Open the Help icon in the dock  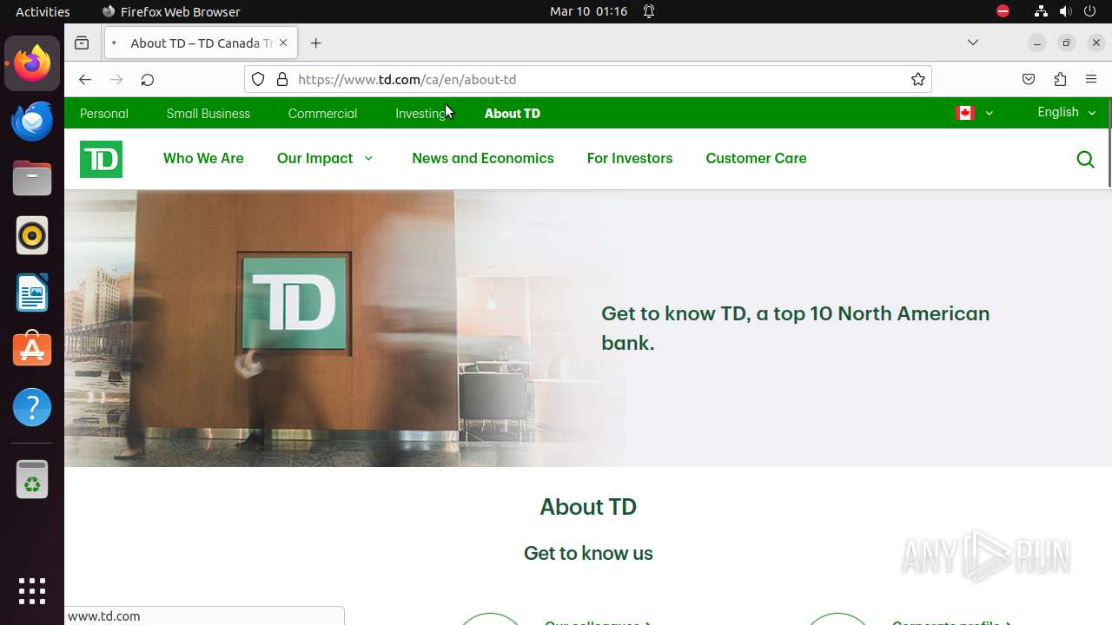tap(32, 407)
